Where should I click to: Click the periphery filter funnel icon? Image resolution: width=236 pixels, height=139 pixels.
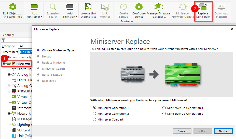point(3,40)
